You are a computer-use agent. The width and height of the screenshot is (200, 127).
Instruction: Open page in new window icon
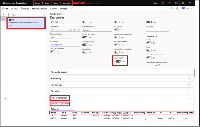[193, 8]
